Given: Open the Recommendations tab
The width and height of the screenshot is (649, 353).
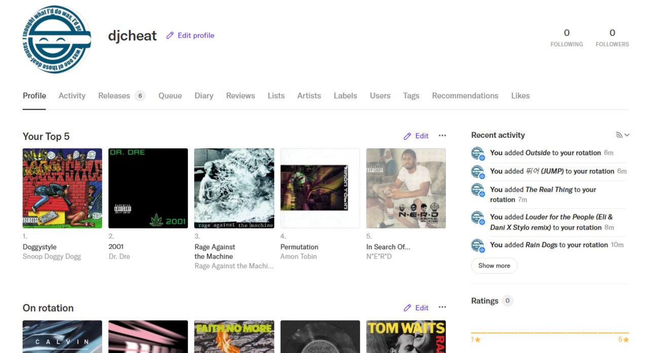Looking at the screenshot, I should click(465, 95).
